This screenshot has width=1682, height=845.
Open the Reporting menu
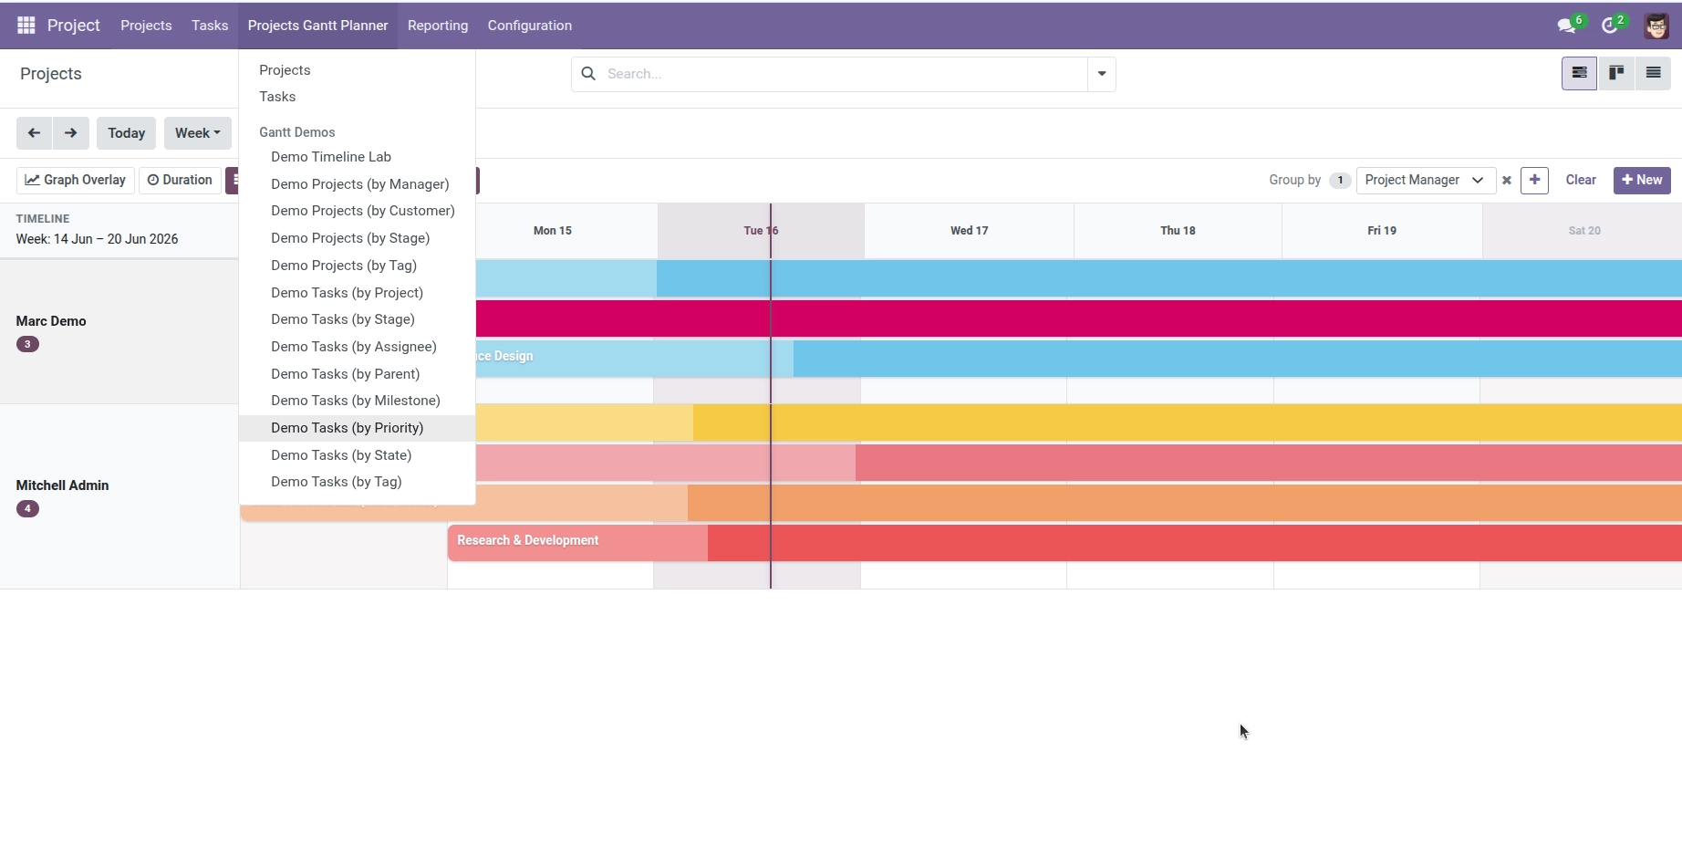(438, 26)
